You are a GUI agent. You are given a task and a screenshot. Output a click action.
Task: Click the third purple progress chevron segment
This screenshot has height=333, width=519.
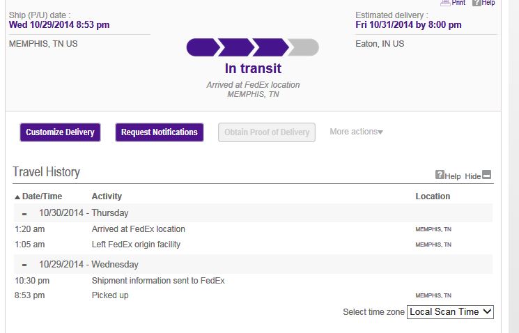click(270, 47)
